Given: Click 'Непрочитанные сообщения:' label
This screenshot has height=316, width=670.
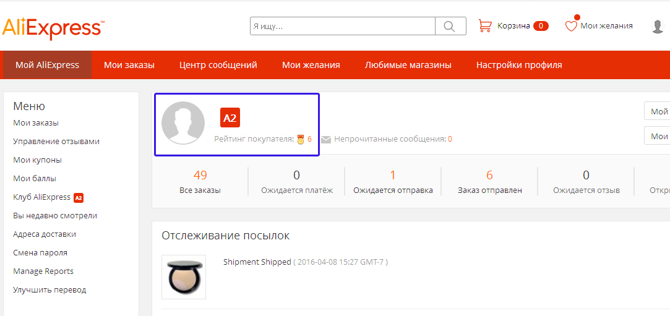Looking at the screenshot, I should [x=390, y=139].
